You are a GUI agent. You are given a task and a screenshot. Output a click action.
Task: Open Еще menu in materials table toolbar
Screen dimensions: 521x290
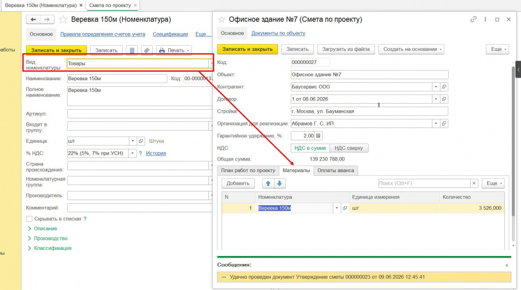point(493,183)
